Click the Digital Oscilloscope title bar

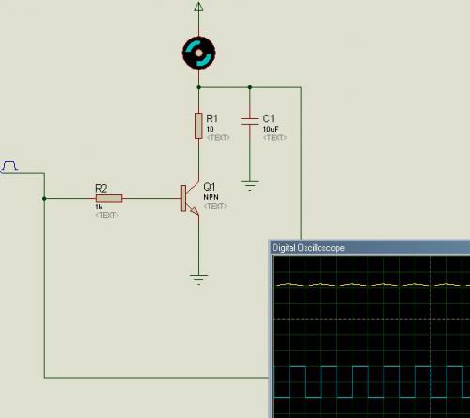369,248
